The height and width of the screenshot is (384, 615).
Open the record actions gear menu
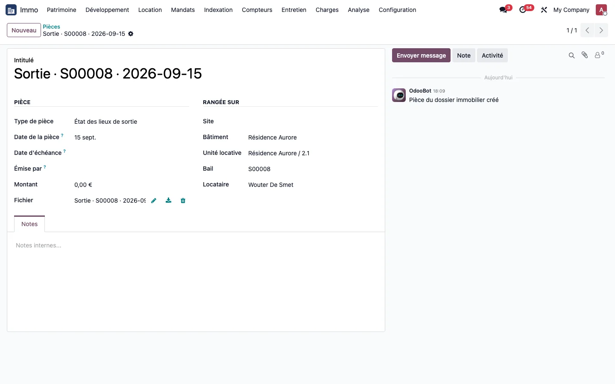tap(131, 34)
